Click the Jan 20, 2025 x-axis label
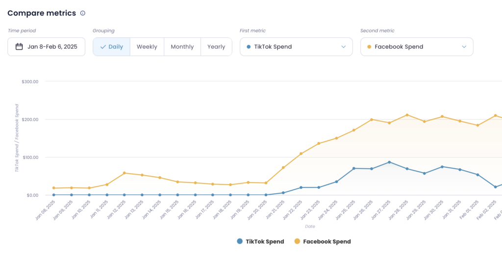This screenshot has height=258, width=502. (x=258, y=210)
